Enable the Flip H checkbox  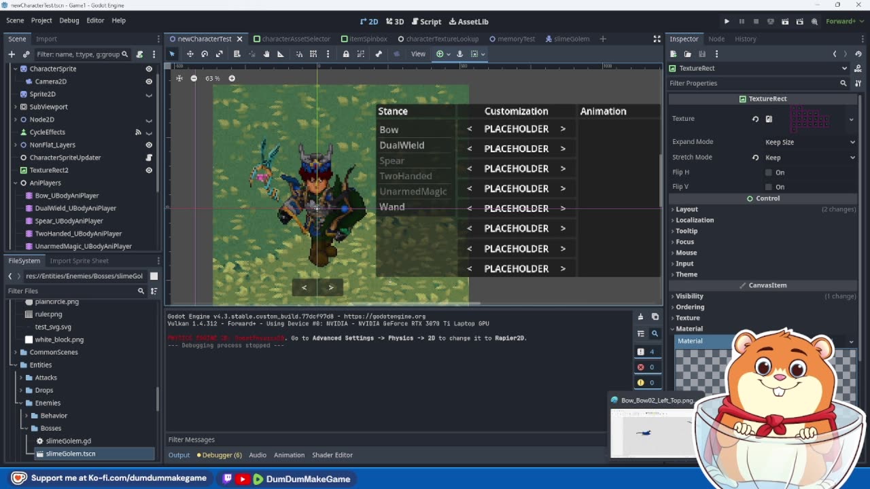pyautogui.click(x=769, y=173)
